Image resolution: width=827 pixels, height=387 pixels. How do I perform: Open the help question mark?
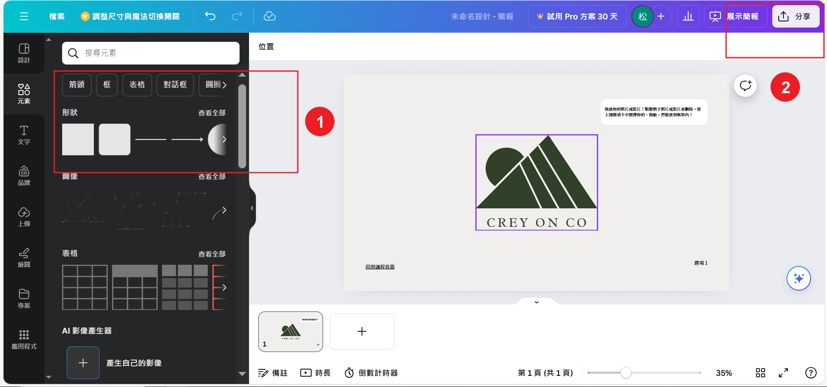[x=811, y=373]
